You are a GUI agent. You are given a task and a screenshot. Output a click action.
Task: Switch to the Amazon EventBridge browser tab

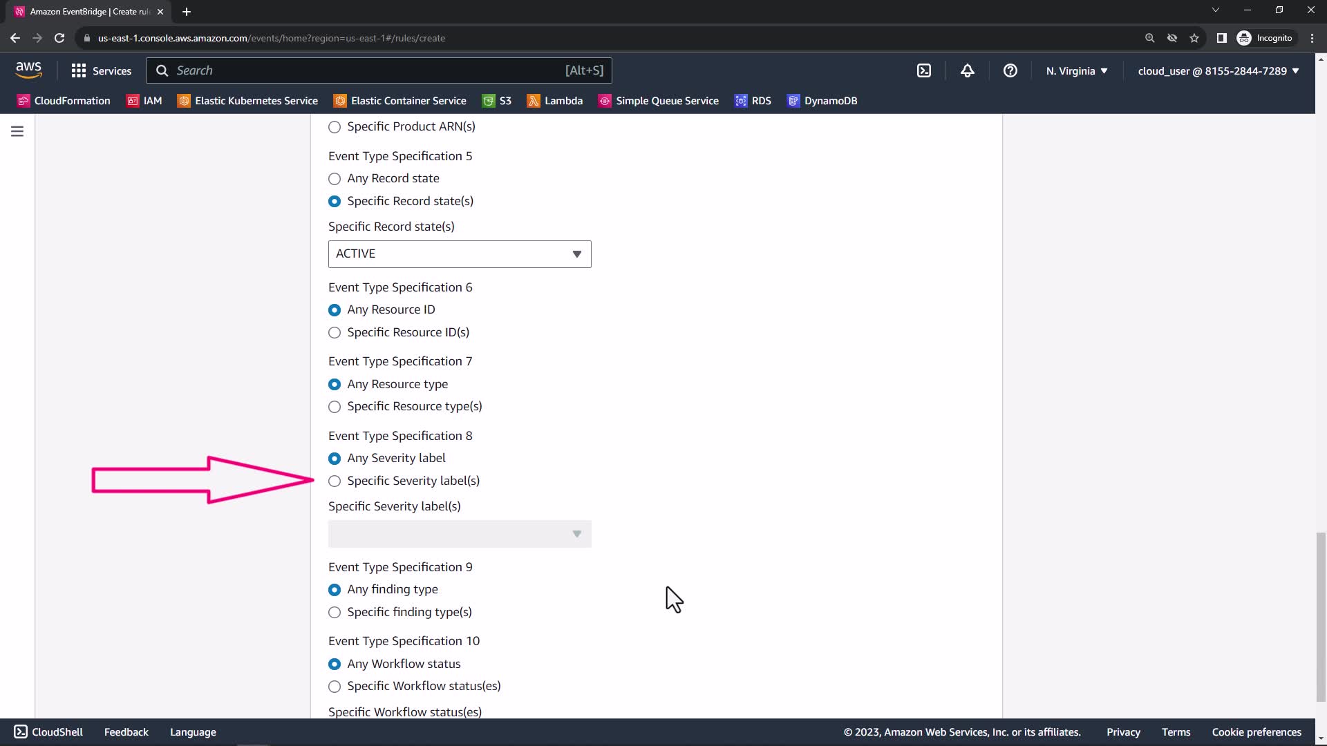point(83,12)
